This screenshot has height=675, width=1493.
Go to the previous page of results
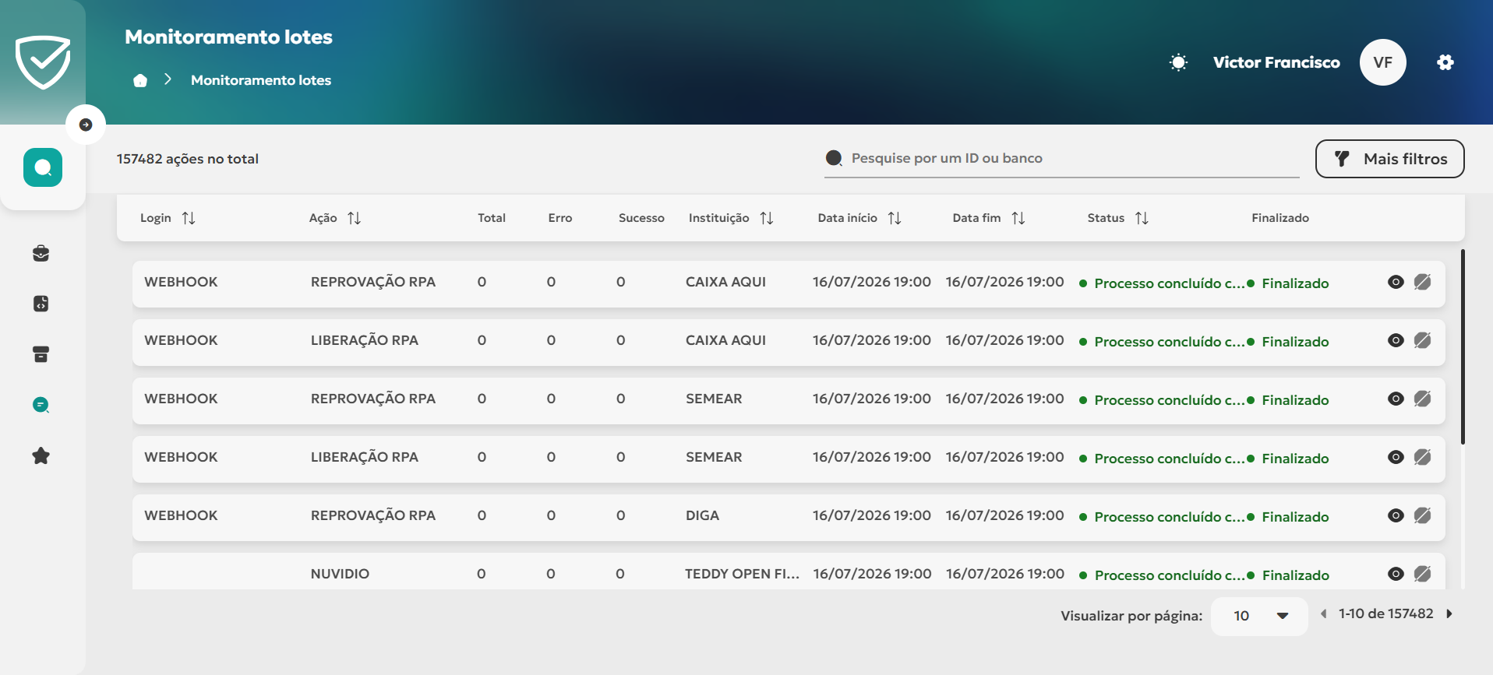pyautogui.click(x=1323, y=613)
